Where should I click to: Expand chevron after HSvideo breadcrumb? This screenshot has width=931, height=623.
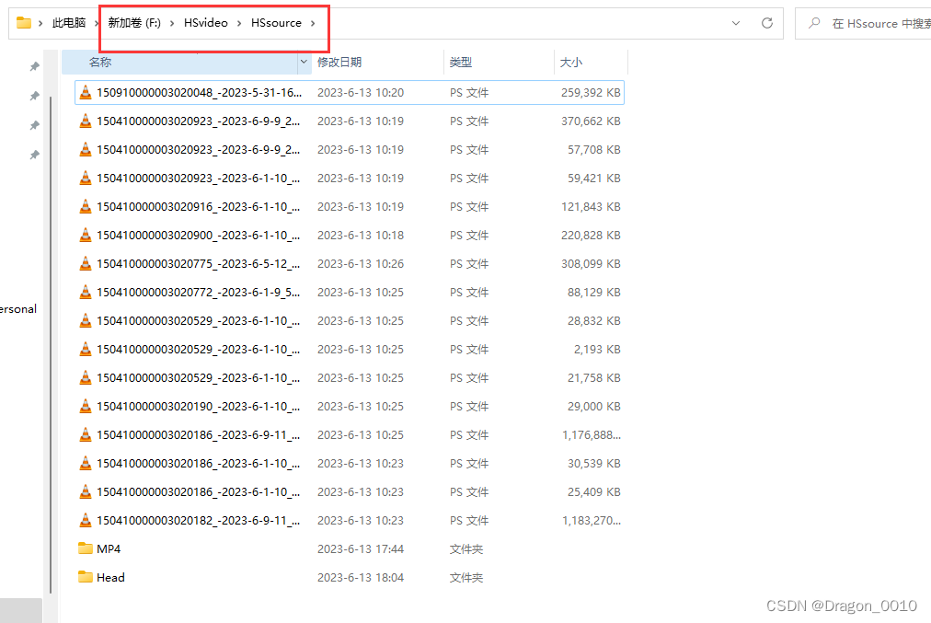[x=239, y=23]
